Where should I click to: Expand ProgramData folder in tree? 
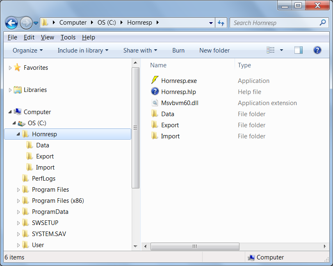[18, 212]
